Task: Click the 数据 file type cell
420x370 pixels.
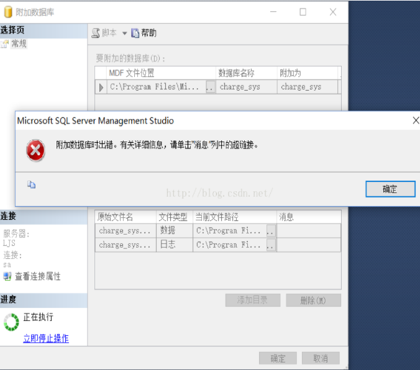Action: [175, 230]
